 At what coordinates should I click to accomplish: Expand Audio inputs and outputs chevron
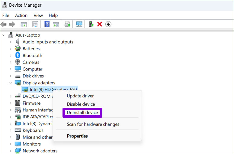click(11, 42)
